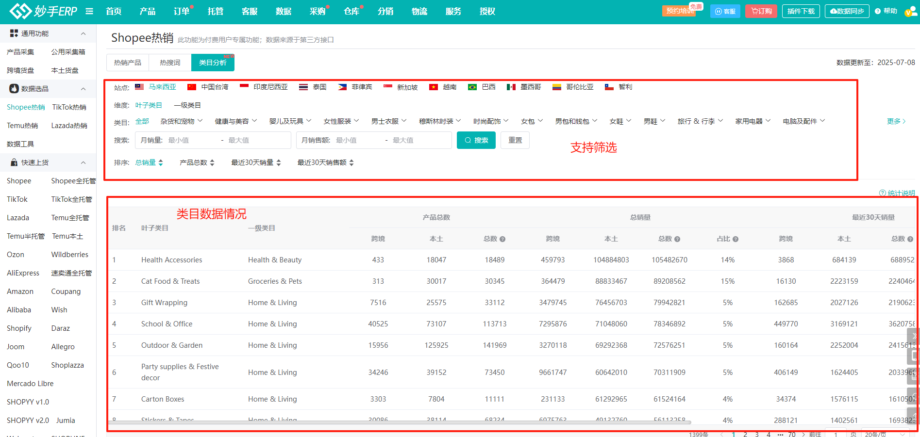920x437 pixels.
Task: Open the user avatar icon
Action: (x=911, y=12)
